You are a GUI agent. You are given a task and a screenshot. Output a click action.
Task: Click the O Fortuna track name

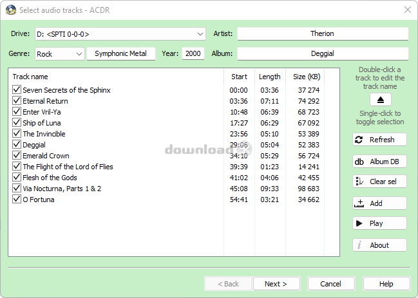[x=39, y=200]
